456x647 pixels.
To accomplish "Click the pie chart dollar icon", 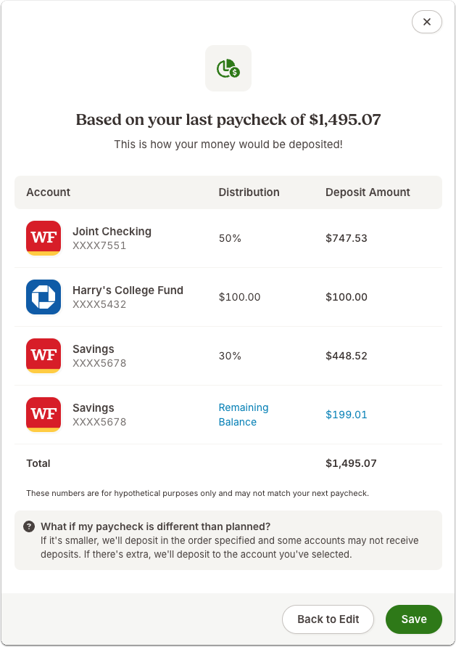I will [228, 68].
